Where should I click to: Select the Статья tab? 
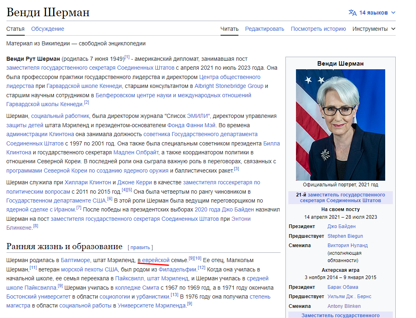point(15,29)
